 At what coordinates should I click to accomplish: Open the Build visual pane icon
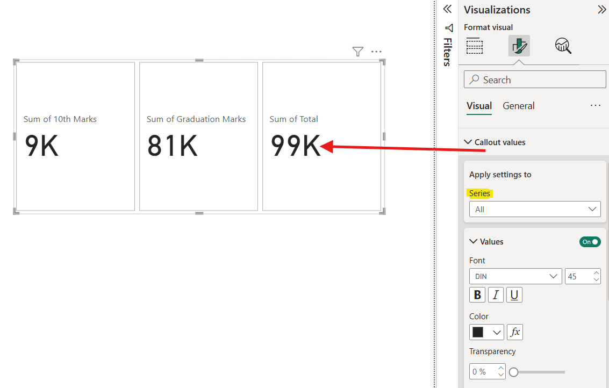tap(475, 46)
